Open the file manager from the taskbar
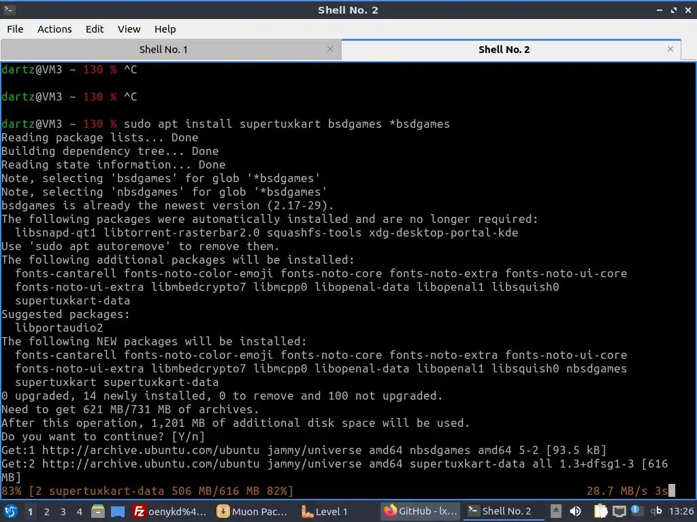697x522 pixels. 98,511
